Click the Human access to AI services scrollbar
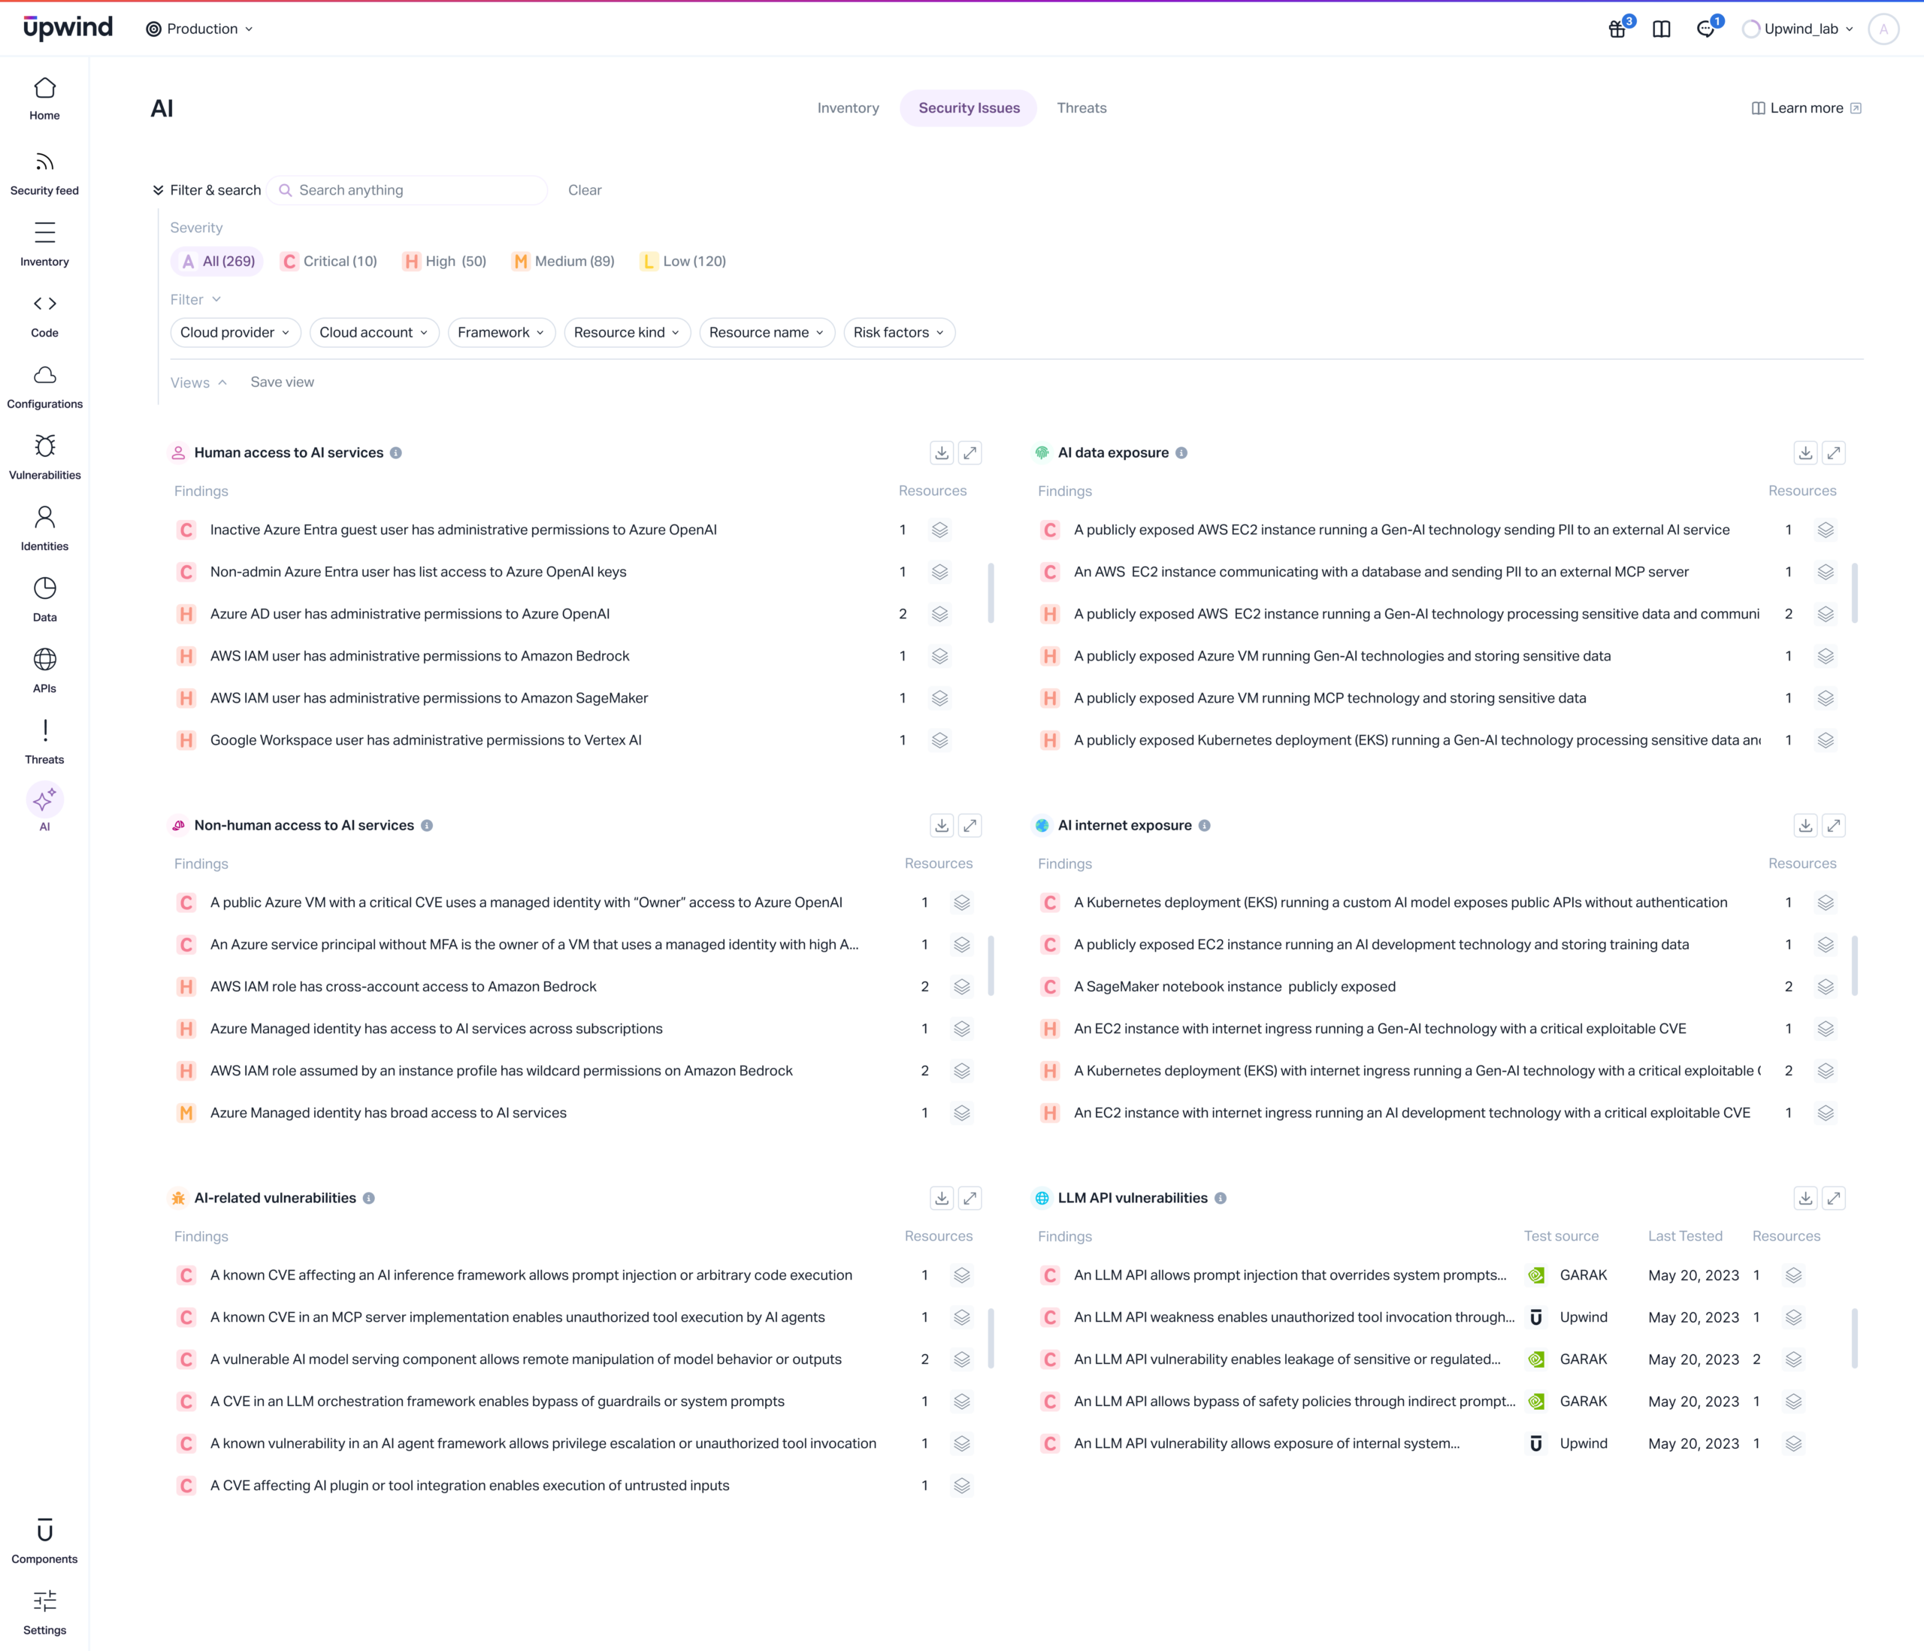This screenshot has width=1924, height=1651. coord(991,592)
